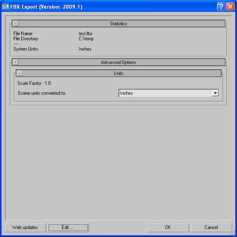Click the C:\temp file directory value
Screen dimensions: 237x237
86,39
